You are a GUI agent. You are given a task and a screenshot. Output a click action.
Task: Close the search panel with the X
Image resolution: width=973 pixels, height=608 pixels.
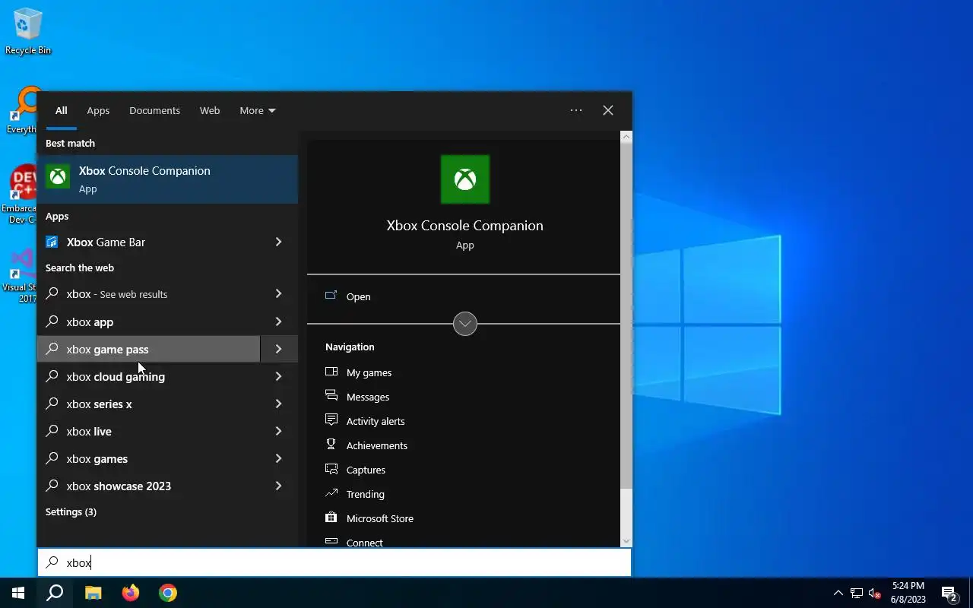pyautogui.click(x=608, y=110)
